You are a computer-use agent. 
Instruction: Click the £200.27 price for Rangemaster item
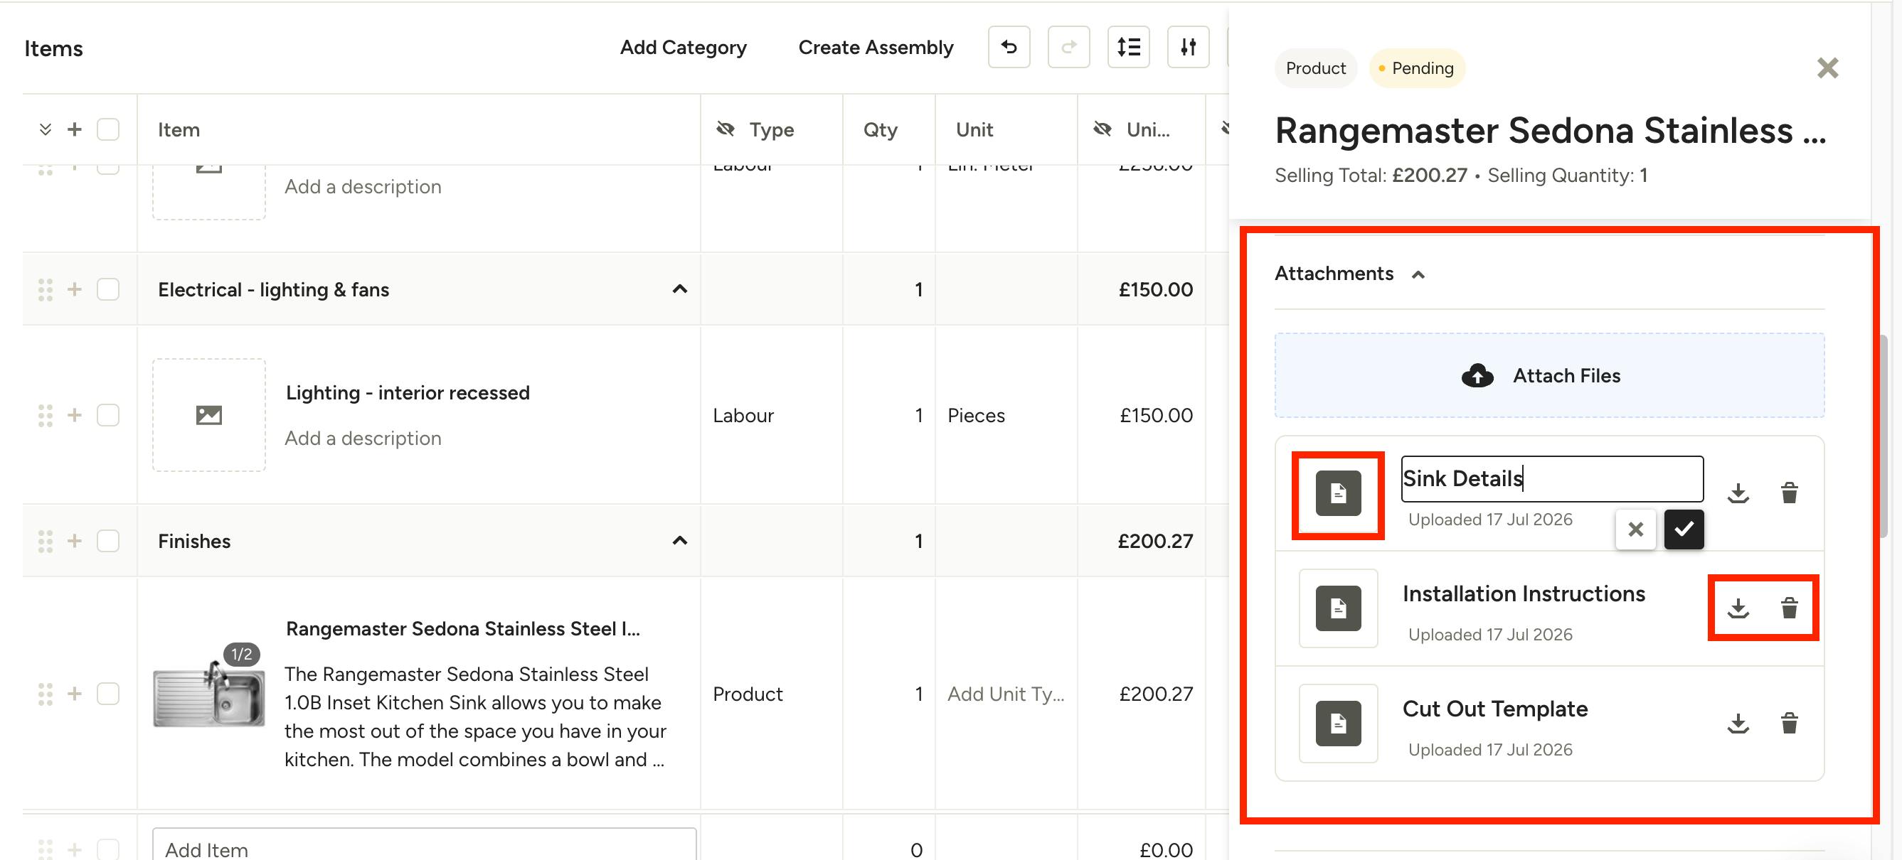[1156, 694]
